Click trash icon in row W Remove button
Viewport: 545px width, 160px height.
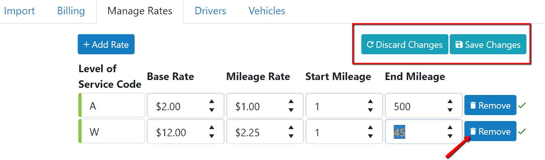473,131
